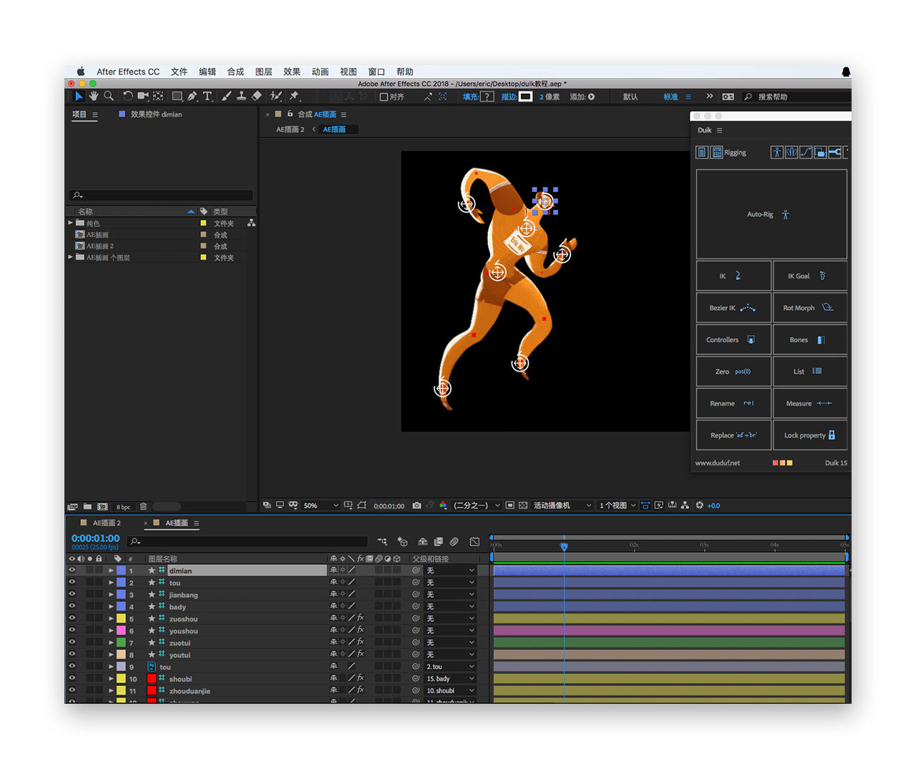Open the 合成 menu
916x769 pixels.
tap(235, 72)
